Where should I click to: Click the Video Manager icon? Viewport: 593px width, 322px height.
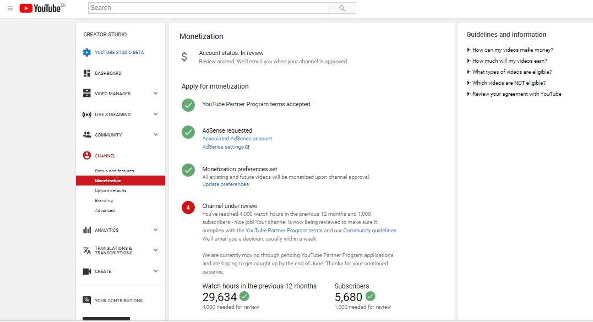86,94
